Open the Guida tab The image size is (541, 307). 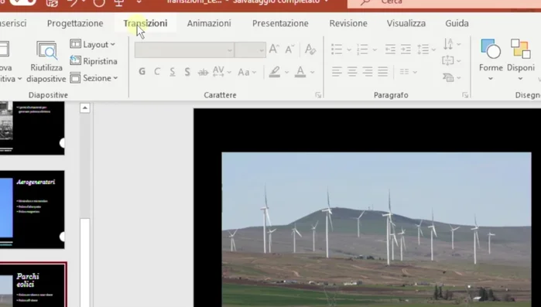pyautogui.click(x=457, y=23)
